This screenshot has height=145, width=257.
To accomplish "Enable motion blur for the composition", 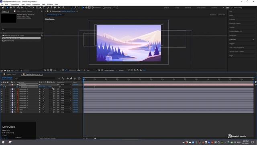I will 75,79.
